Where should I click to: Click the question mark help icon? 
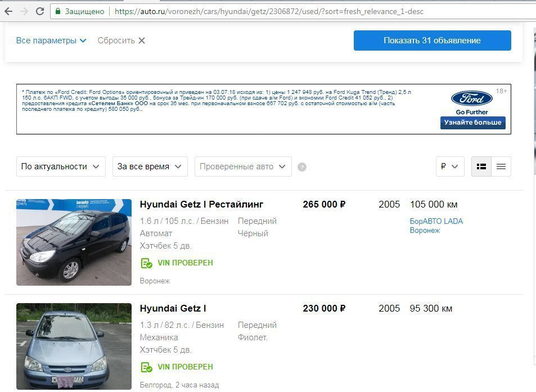click(x=302, y=167)
